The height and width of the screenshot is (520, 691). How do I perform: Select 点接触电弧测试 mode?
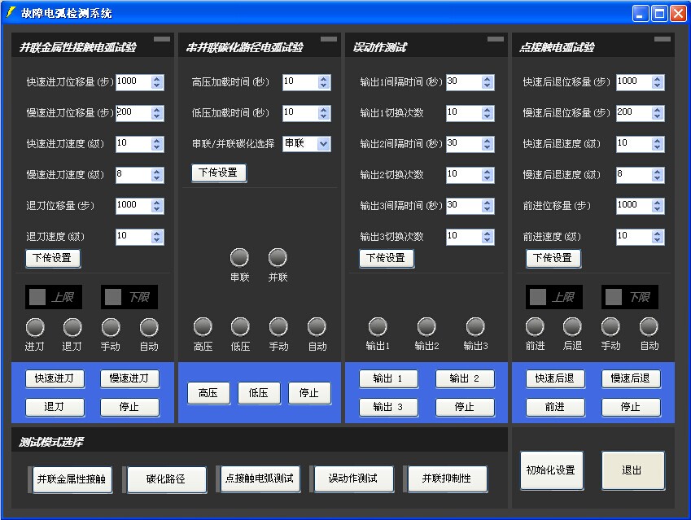tap(260, 478)
